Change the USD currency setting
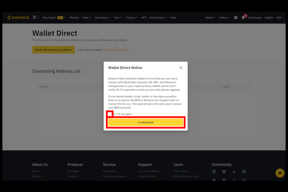 click(279, 17)
